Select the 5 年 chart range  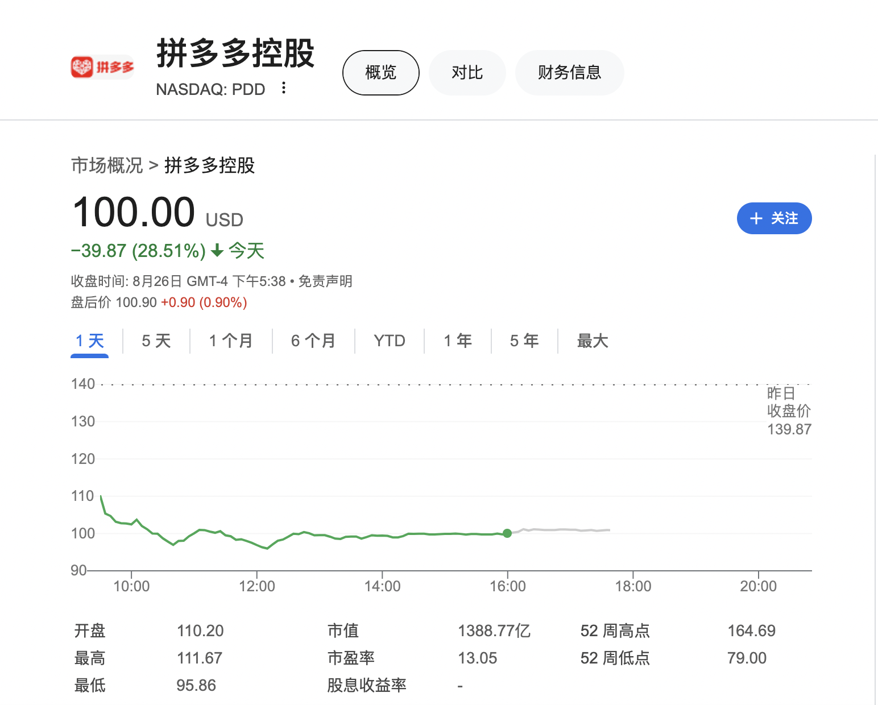tap(524, 341)
